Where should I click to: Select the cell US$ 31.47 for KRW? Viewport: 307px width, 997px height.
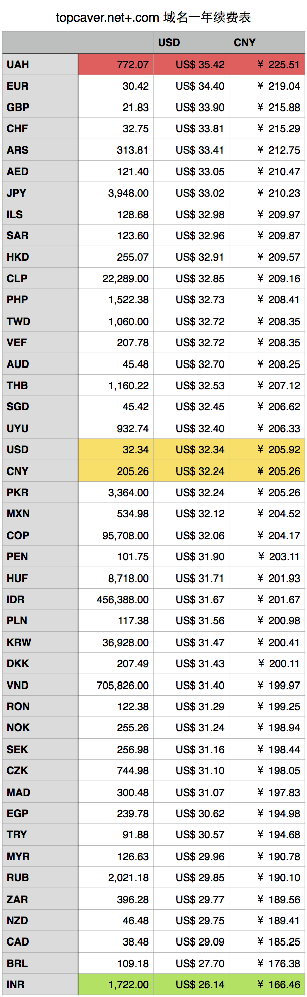click(x=191, y=642)
